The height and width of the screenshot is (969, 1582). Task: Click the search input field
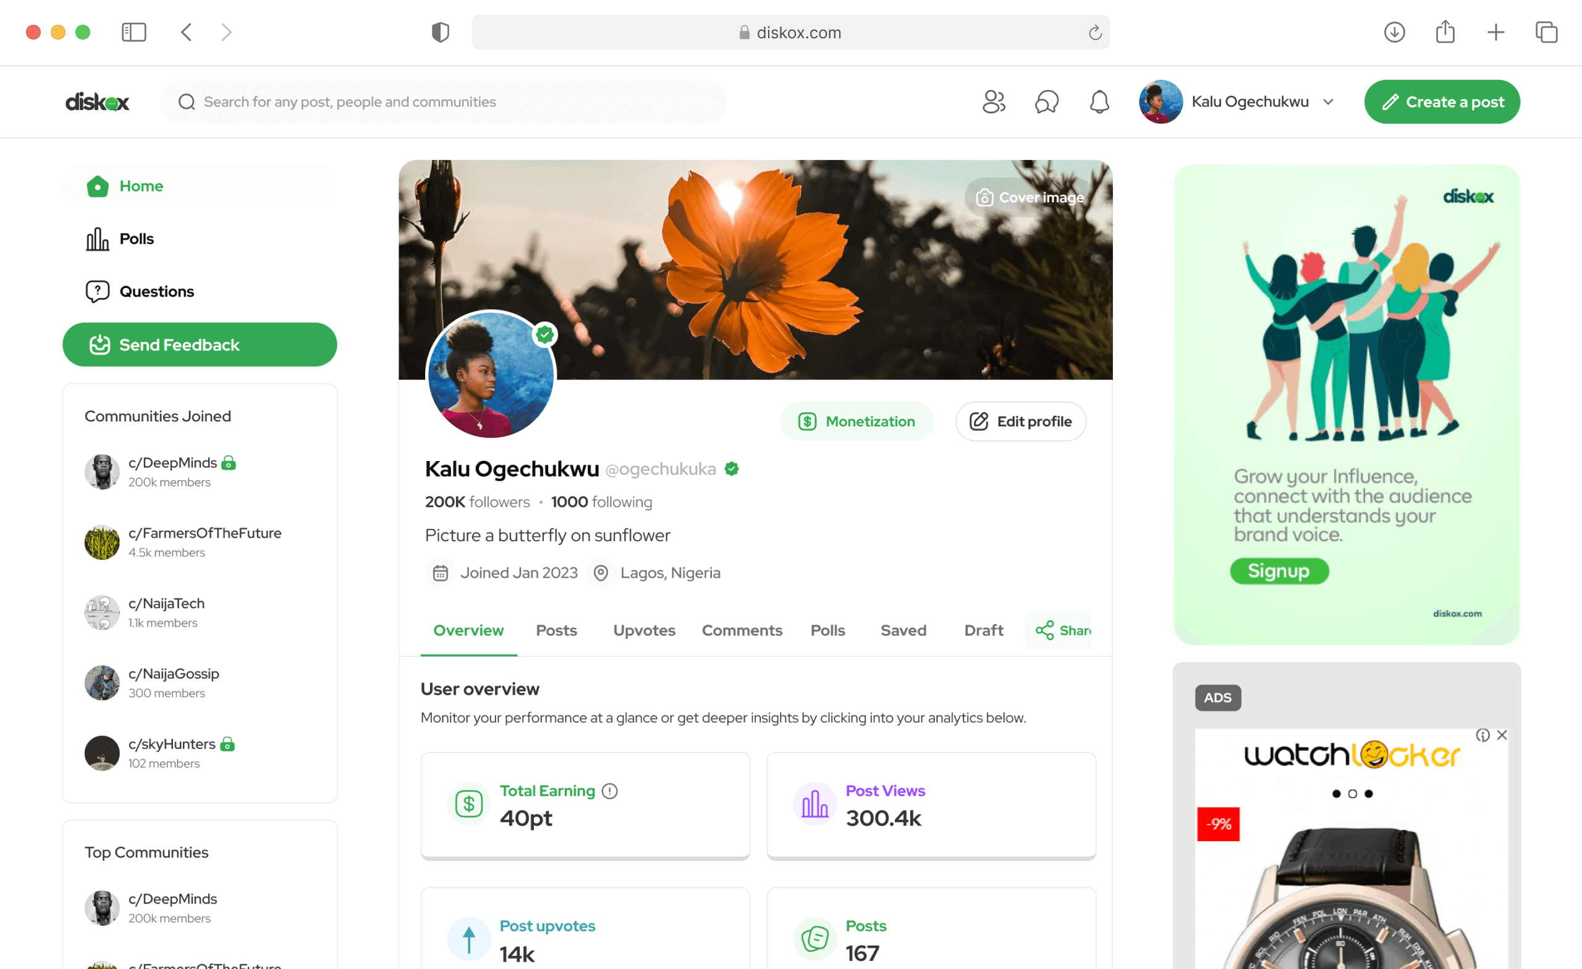click(443, 101)
